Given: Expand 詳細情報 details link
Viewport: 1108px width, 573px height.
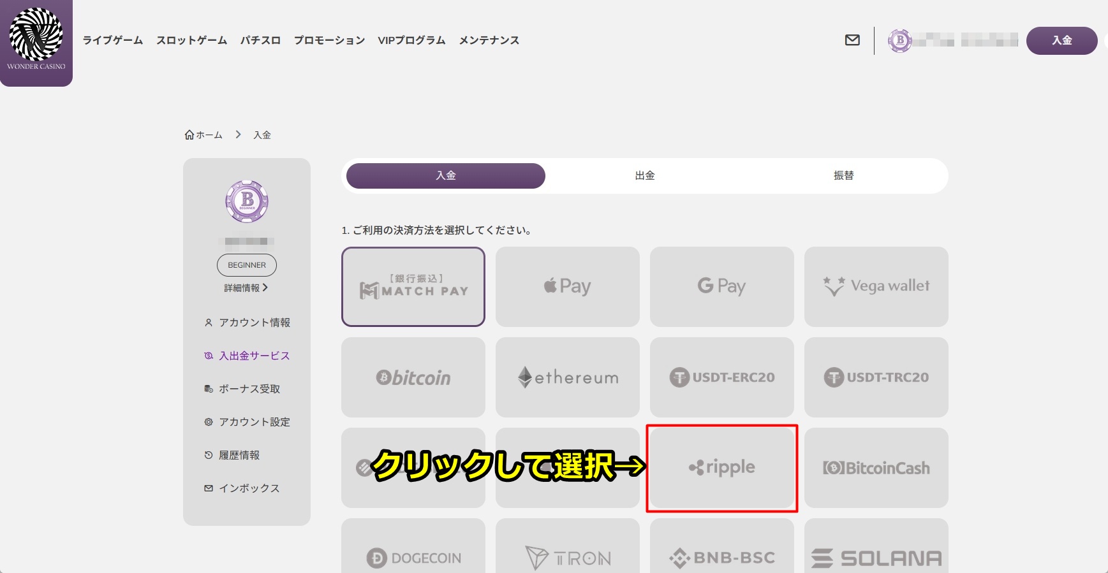Looking at the screenshot, I should coord(246,288).
